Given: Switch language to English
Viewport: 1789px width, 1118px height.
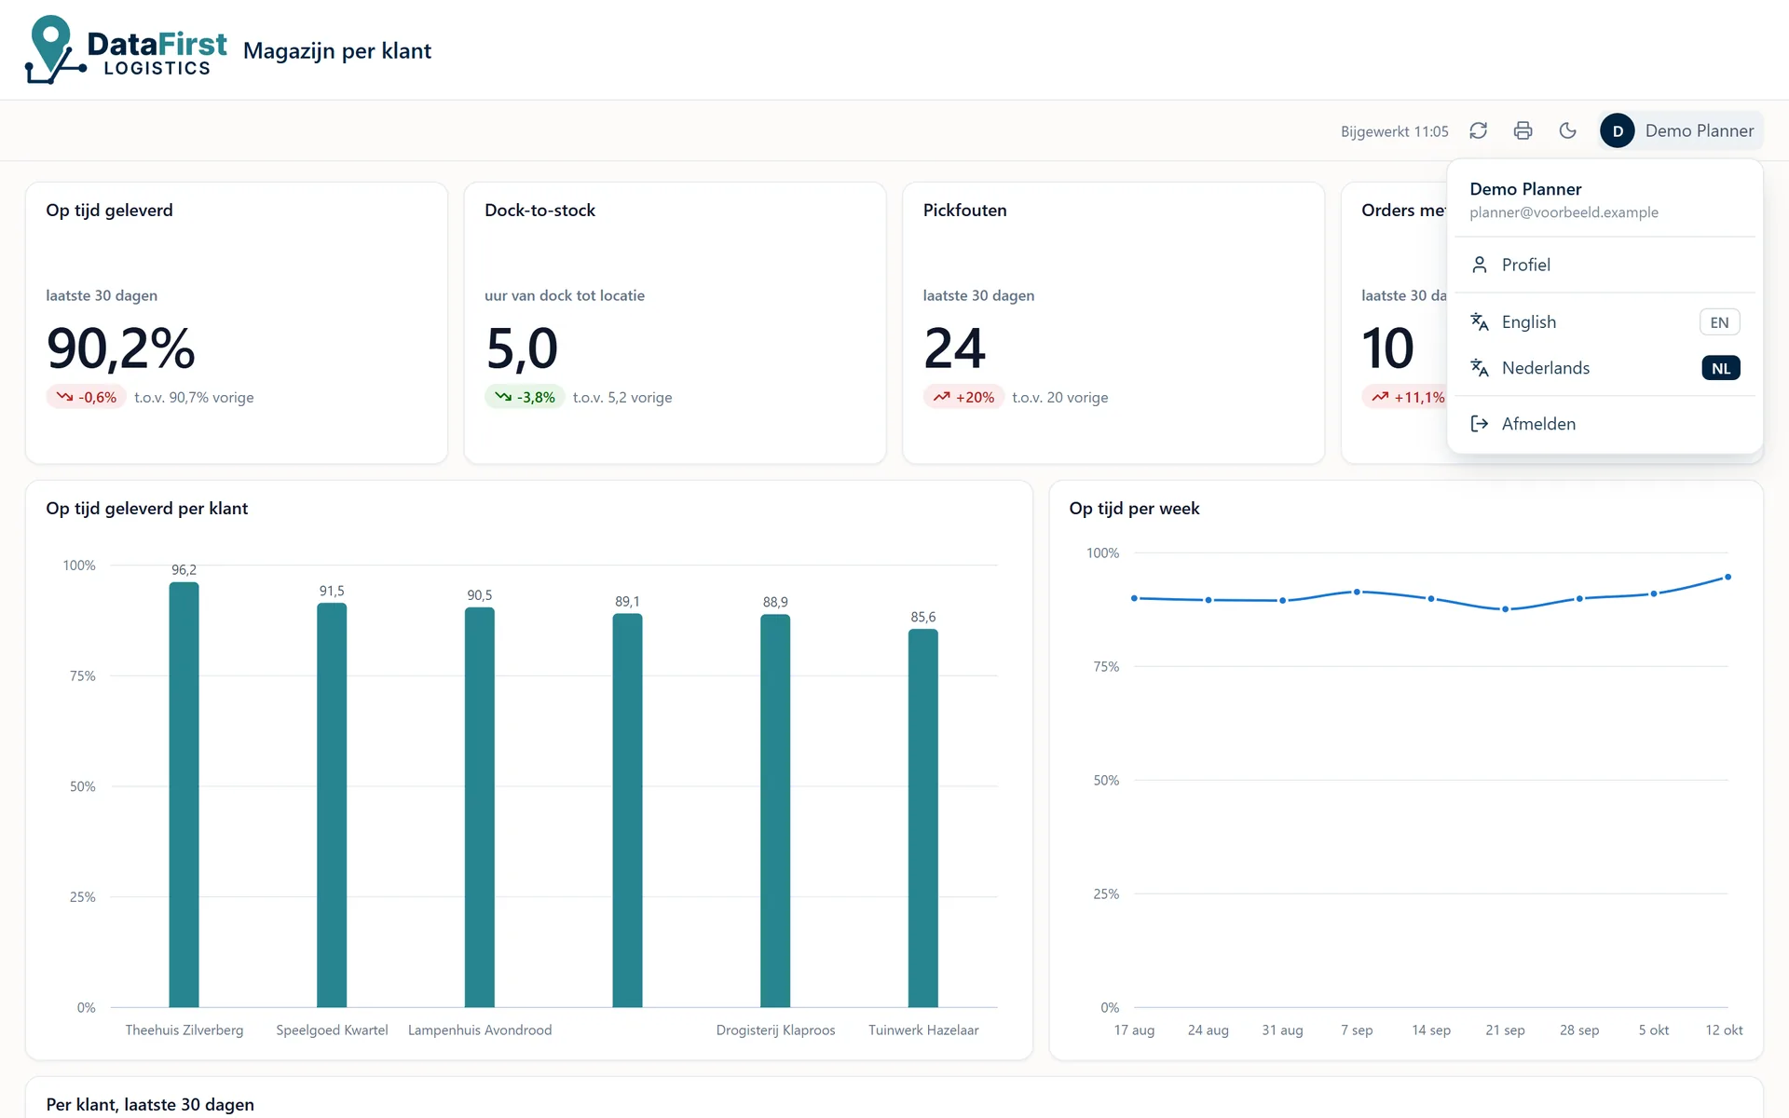Looking at the screenshot, I should click(1605, 322).
